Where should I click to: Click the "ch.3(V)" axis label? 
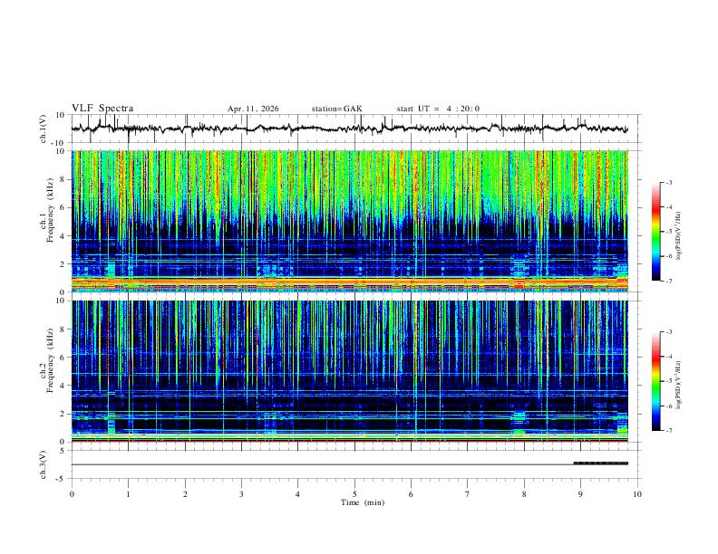(x=44, y=464)
